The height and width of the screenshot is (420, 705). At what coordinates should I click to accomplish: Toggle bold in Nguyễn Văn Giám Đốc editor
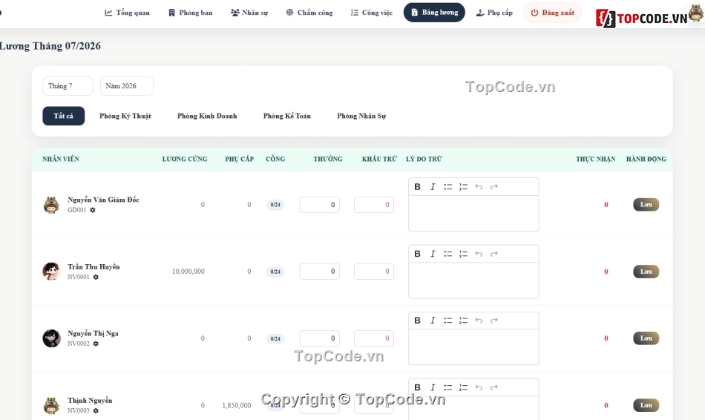pos(417,186)
